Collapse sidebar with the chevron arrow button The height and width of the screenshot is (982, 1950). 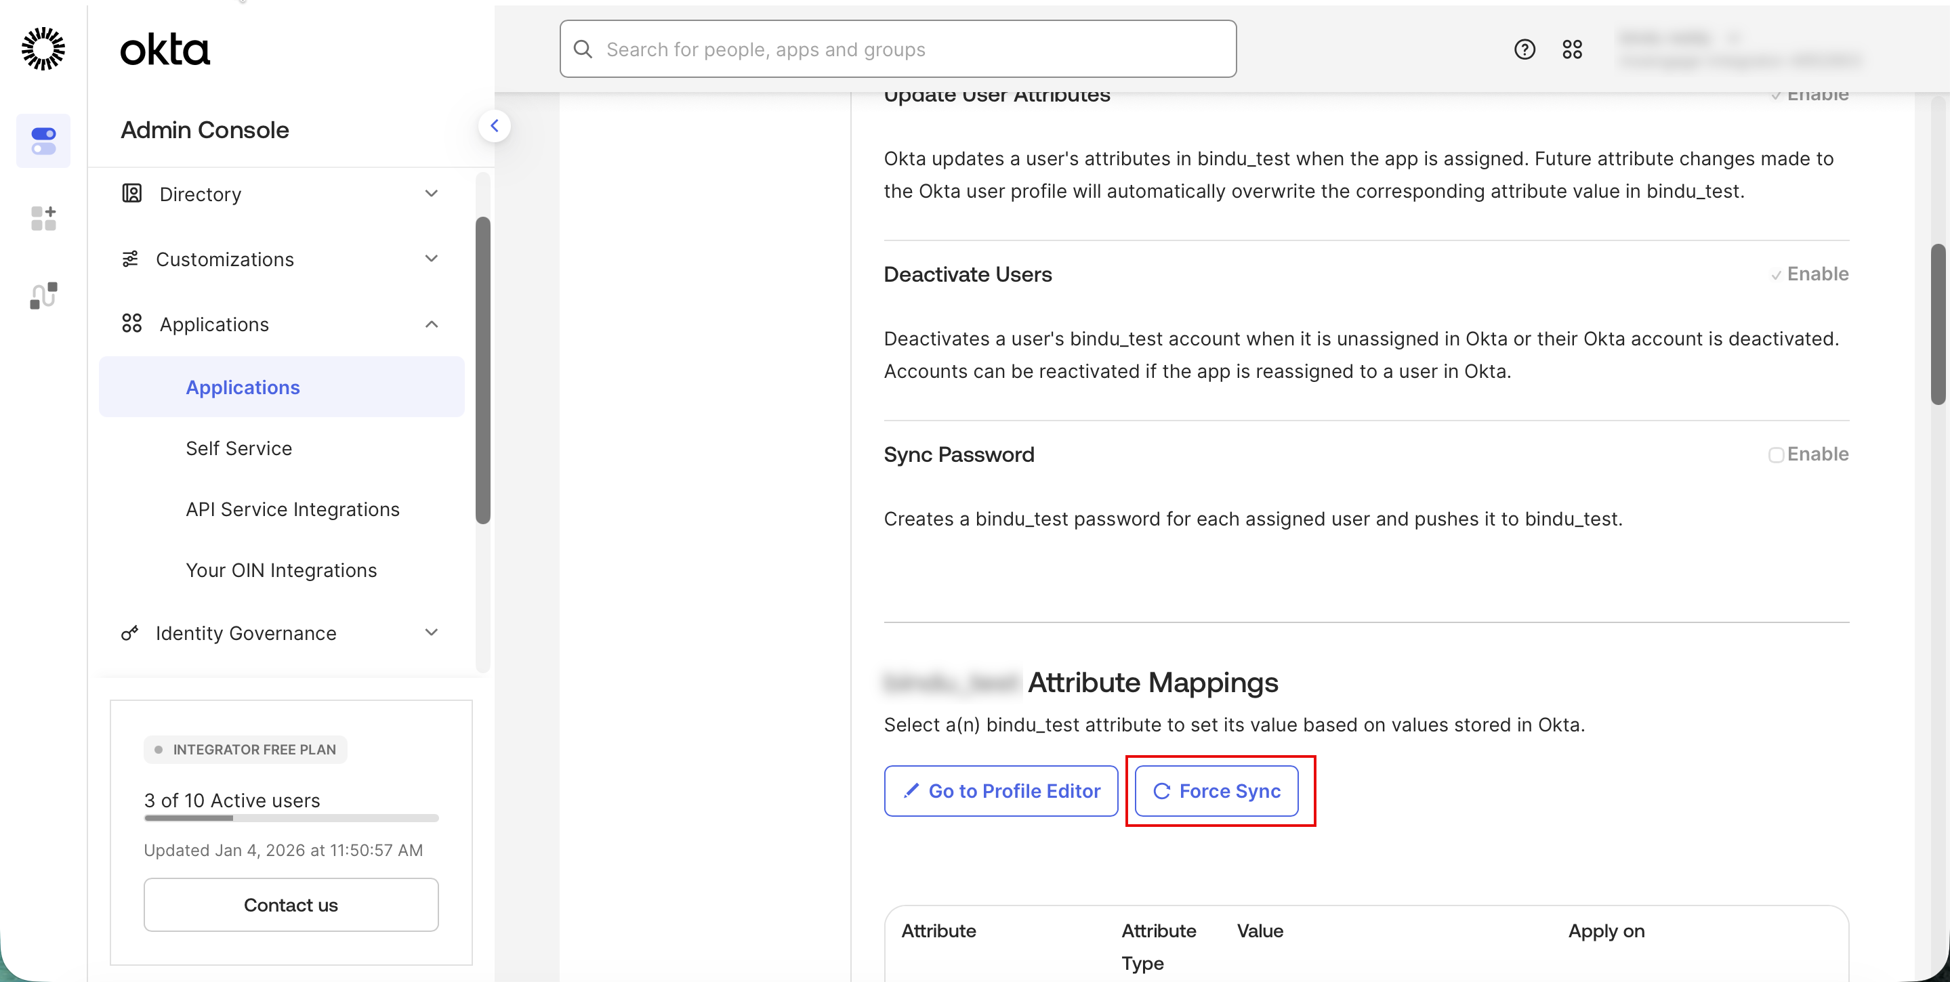tap(495, 125)
